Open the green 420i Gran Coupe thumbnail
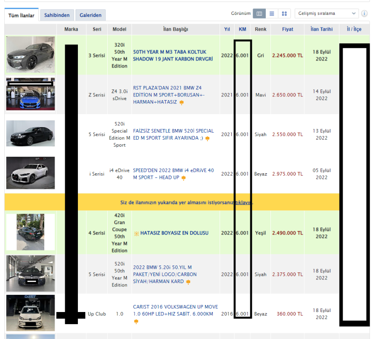Screen dimensions: 373x339 [x=30, y=232]
